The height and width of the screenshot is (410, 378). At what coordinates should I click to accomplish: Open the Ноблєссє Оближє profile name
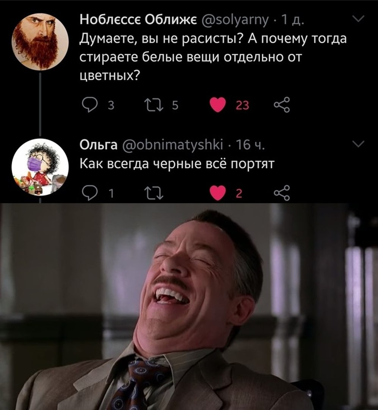click(138, 20)
